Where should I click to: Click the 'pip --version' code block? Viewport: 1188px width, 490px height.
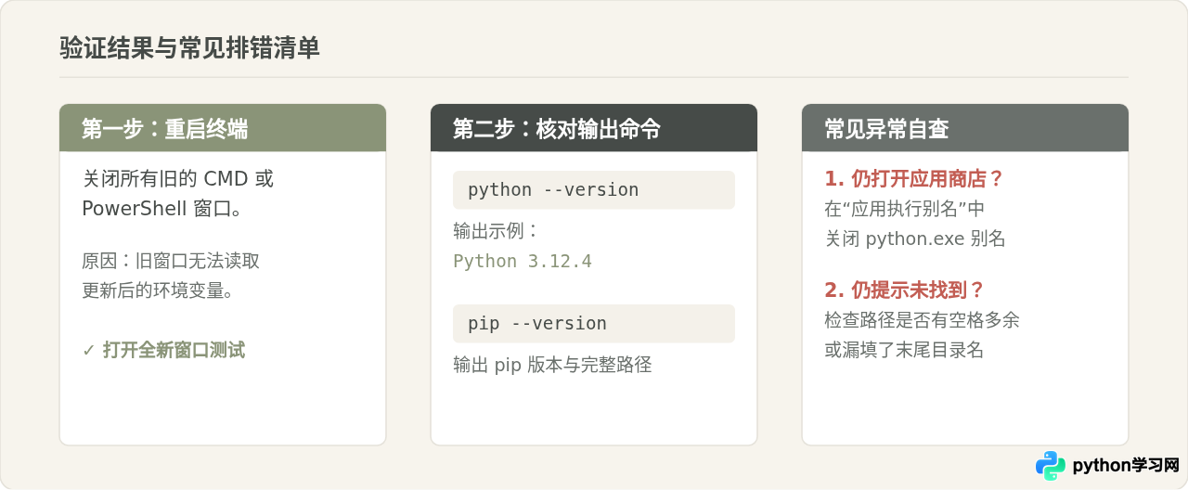click(594, 324)
